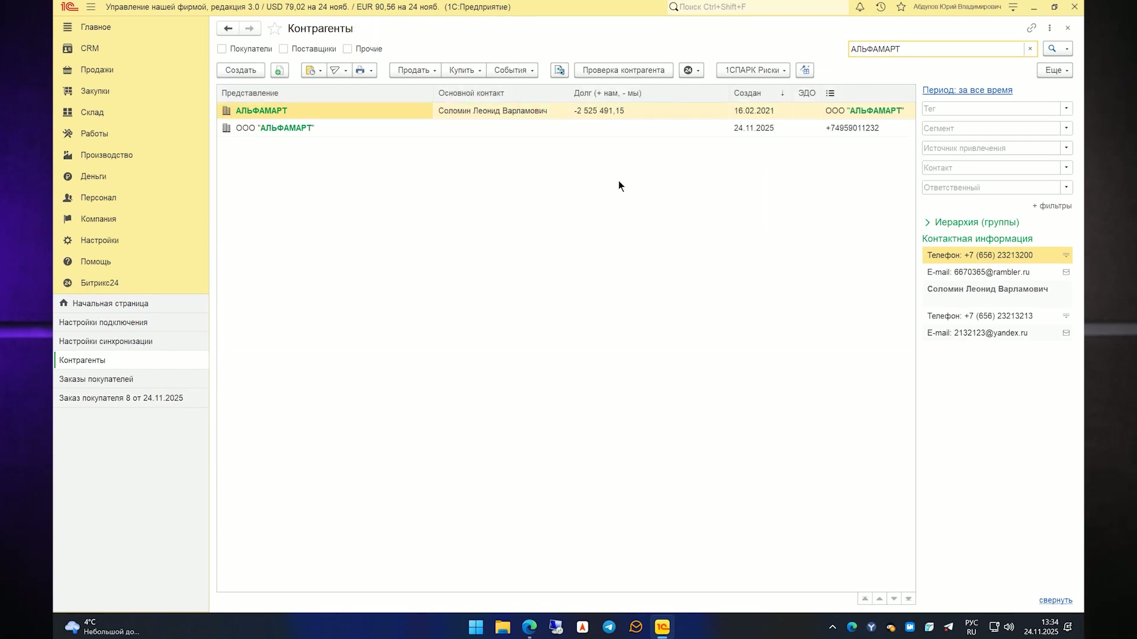This screenshot has height=639, width=1137.
Task: Click the global search field Поиск
Action: pyautogui.click(x=758, y=7)
